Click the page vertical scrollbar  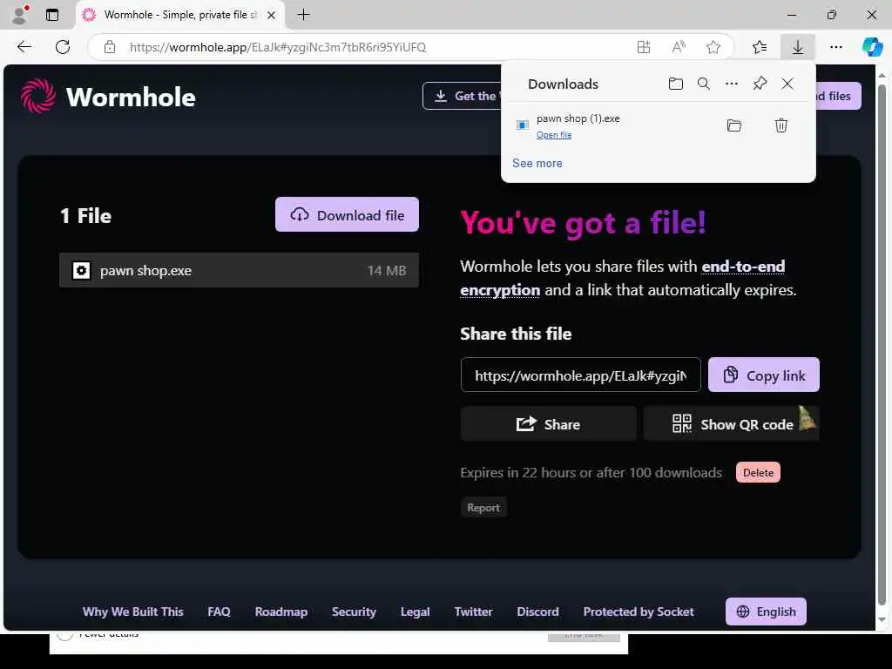(882, 345)
